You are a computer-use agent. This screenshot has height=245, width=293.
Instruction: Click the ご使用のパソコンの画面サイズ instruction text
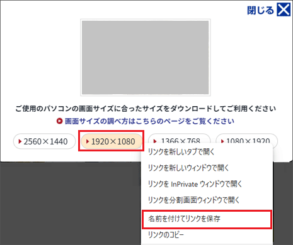point(146,109)
